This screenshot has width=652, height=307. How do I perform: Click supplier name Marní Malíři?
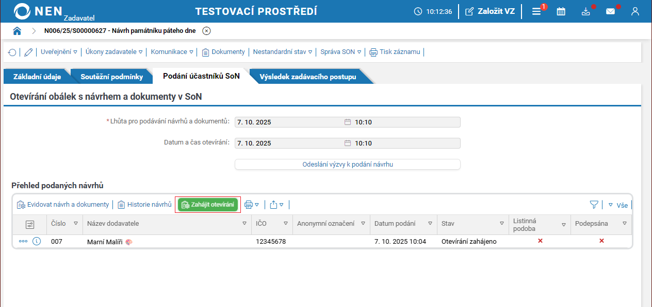pos(105,242)
